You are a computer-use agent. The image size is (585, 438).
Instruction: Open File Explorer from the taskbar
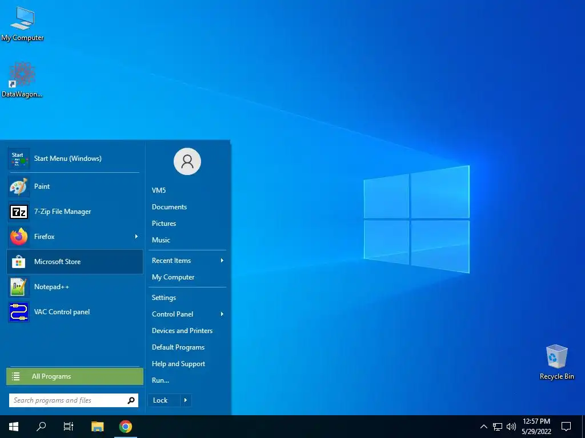click(x=97, y=427)
